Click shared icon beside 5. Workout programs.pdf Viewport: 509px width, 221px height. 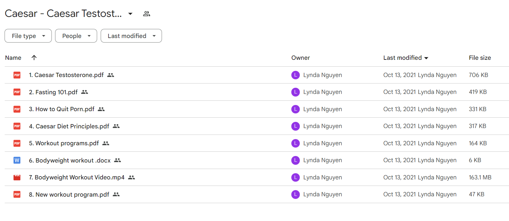tap(106, 143)
